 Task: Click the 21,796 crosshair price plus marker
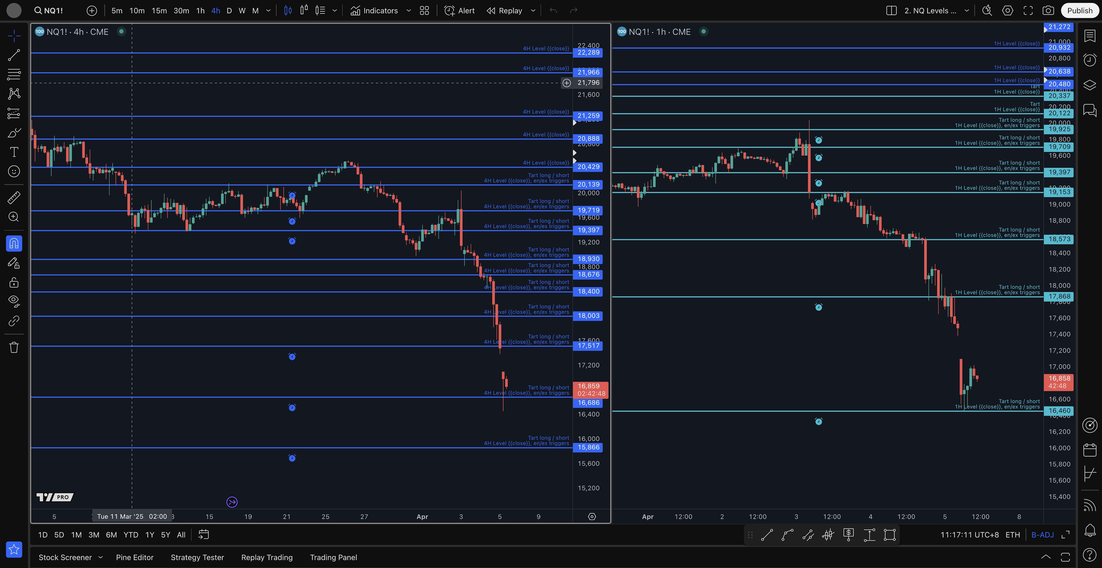(566, 83)
